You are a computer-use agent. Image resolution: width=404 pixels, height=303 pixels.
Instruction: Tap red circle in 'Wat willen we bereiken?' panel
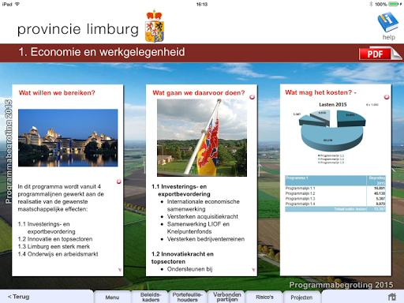118,181
